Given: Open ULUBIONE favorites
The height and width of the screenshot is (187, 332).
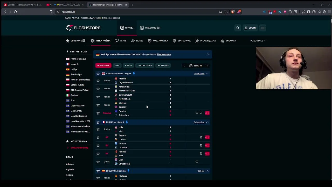Looking at the screenshot, I should 75,41.
